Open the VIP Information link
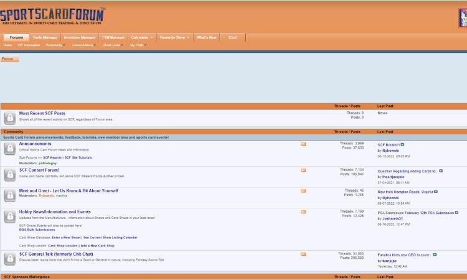The image size is (467, 280). tap(29, 45)
